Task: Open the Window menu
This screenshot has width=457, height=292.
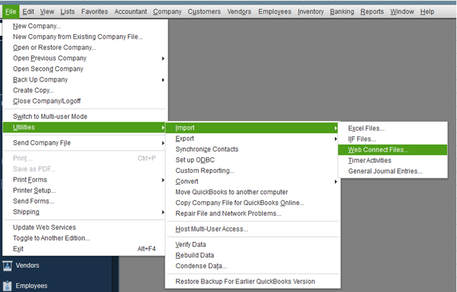Action: pyautogui.click(x=402, y=12)
